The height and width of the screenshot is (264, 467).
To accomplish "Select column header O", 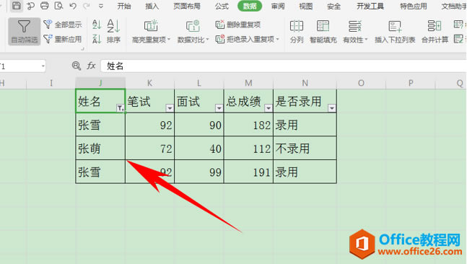I will (x=361, y=83).
